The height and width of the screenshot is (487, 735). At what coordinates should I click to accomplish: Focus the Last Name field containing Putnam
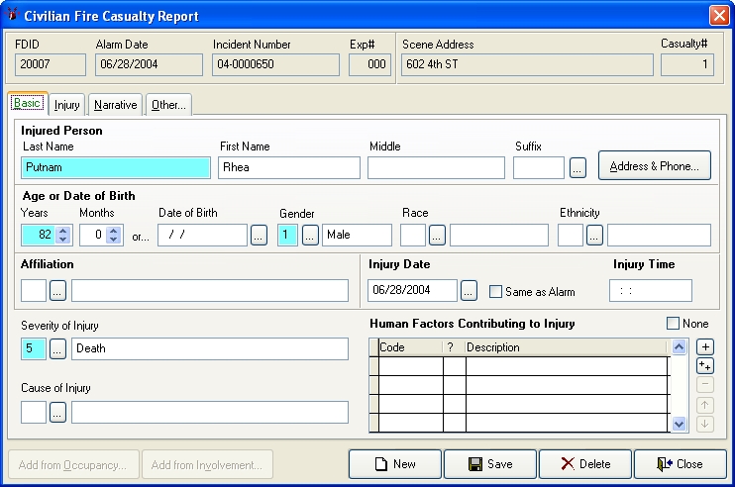116,167
